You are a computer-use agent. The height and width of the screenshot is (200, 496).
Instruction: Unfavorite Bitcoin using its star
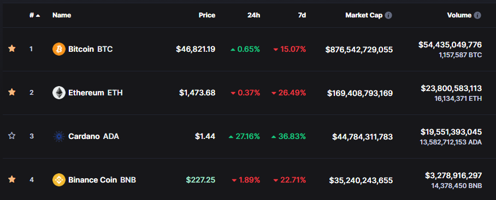pos(11,49)
